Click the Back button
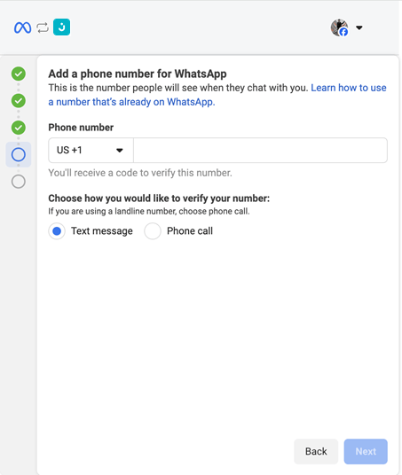Viewport: 402px width, 475px height. (316, 451)
